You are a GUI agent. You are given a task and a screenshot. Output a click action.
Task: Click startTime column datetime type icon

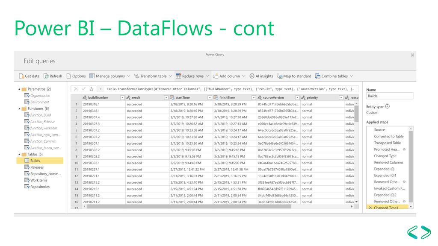click(x=172, y=98)
